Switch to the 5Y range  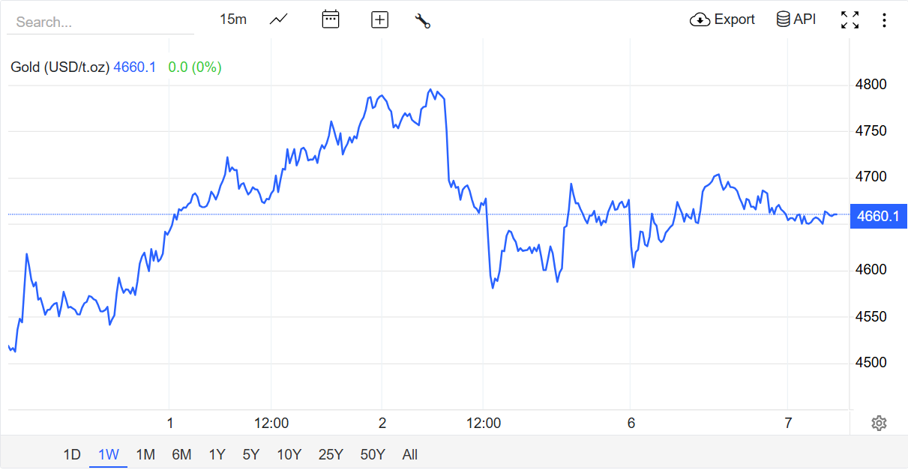pos(251,454)
